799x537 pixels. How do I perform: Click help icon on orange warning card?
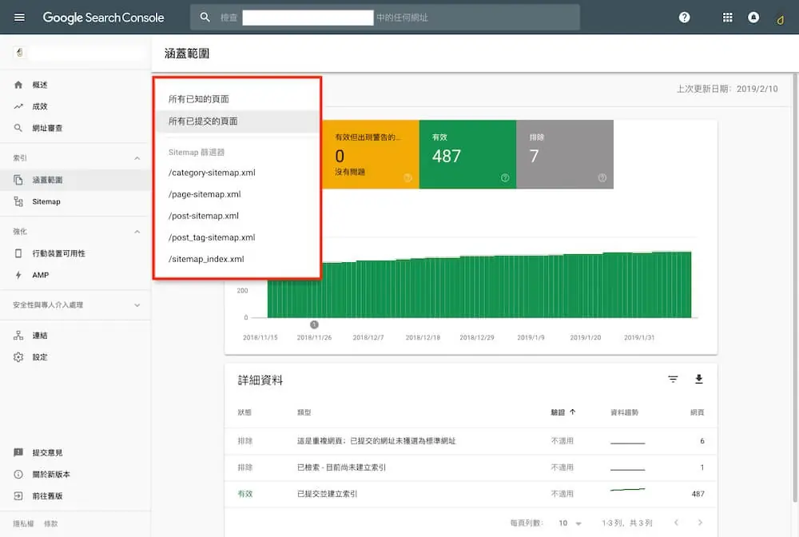pyautogui.click(x=407, y=178)
